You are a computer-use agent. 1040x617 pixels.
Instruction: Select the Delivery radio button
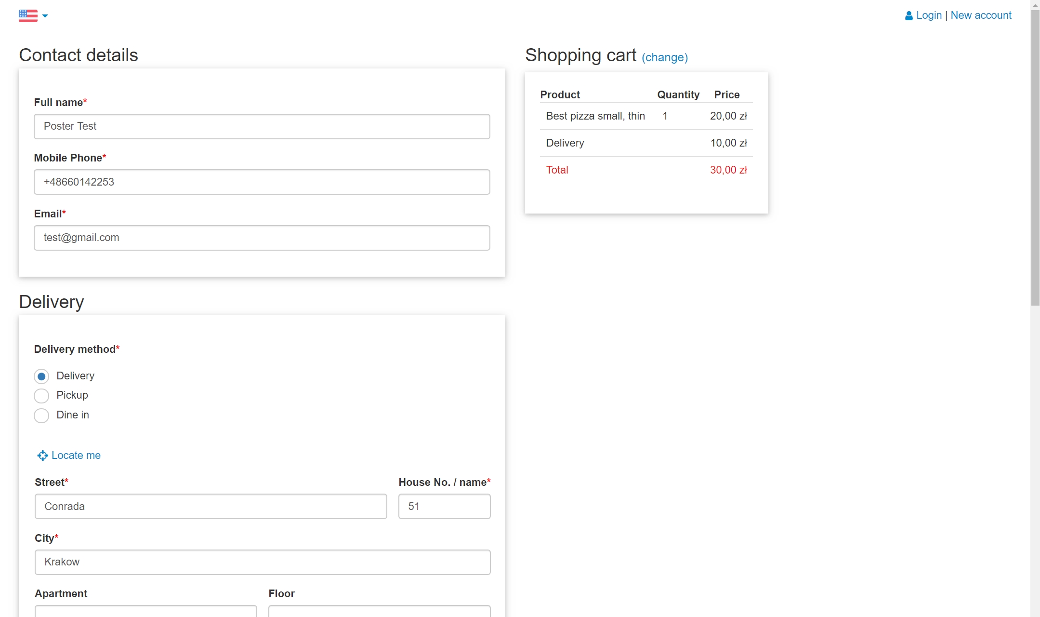(41, 376)
